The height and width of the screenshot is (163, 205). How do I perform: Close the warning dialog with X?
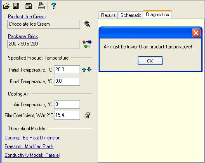coord(196,33)
